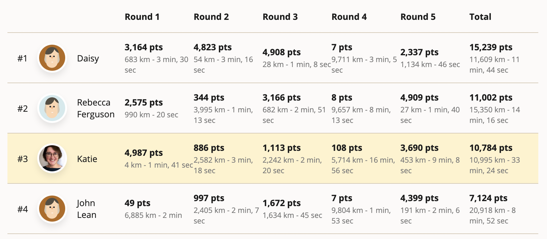Click Daisy's 4,908 pts Round 3 score
The image size is (547, 239).
pyautogui.click(x=282, y=52)
